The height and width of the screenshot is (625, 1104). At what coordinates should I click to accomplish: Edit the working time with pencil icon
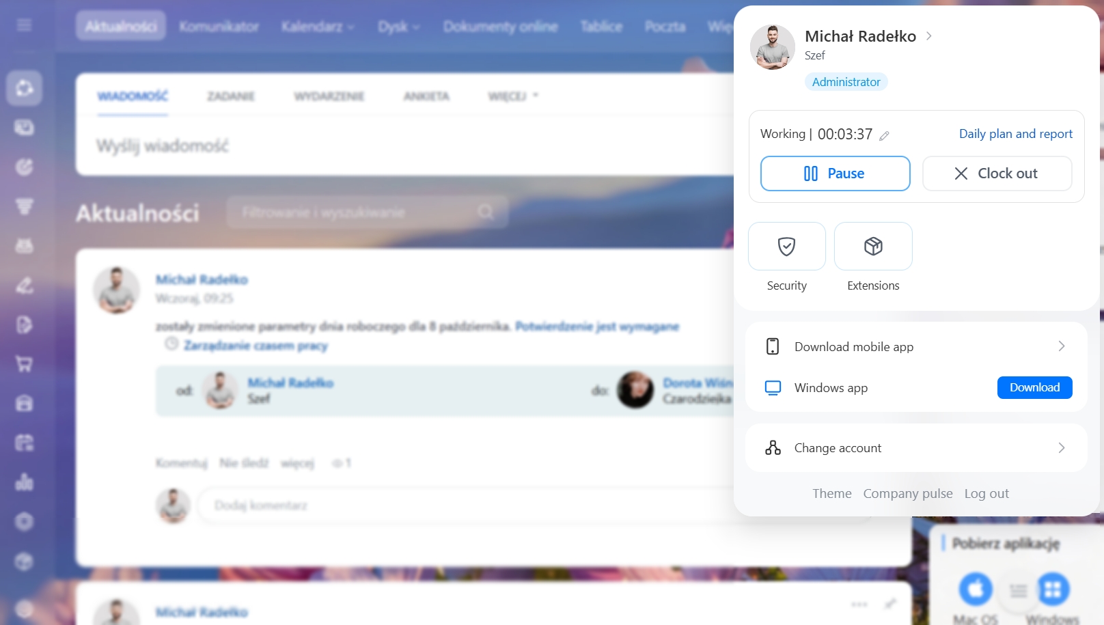click(x=884, y=135)
